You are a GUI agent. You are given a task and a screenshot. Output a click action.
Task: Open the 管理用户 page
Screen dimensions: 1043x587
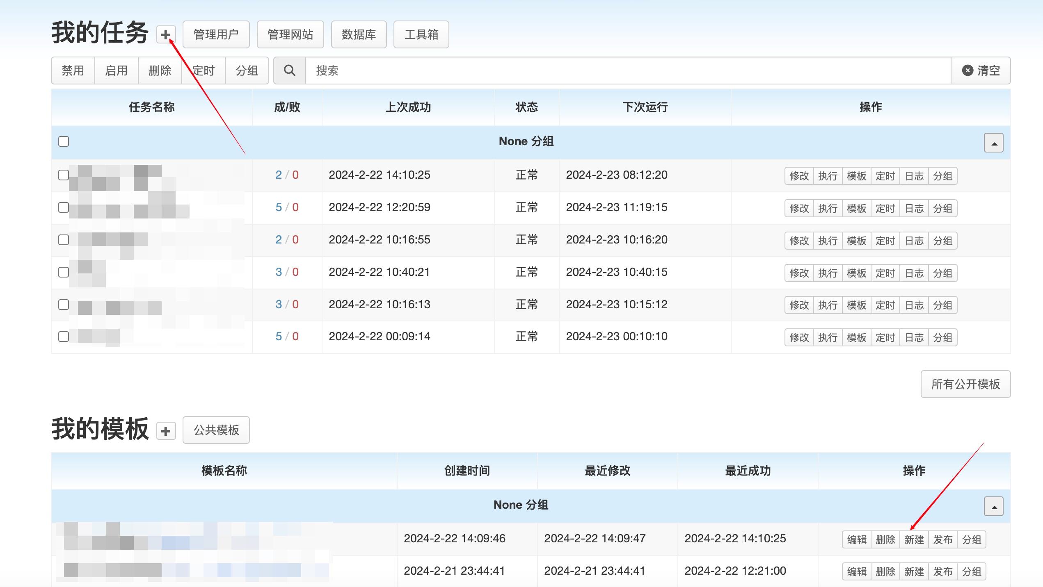click(x=216, y=34)
